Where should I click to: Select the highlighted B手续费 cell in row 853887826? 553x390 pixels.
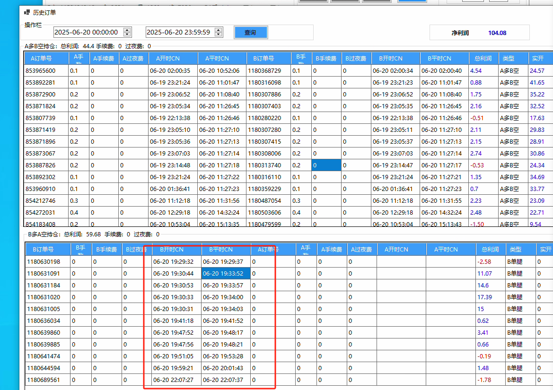point(326,165)
